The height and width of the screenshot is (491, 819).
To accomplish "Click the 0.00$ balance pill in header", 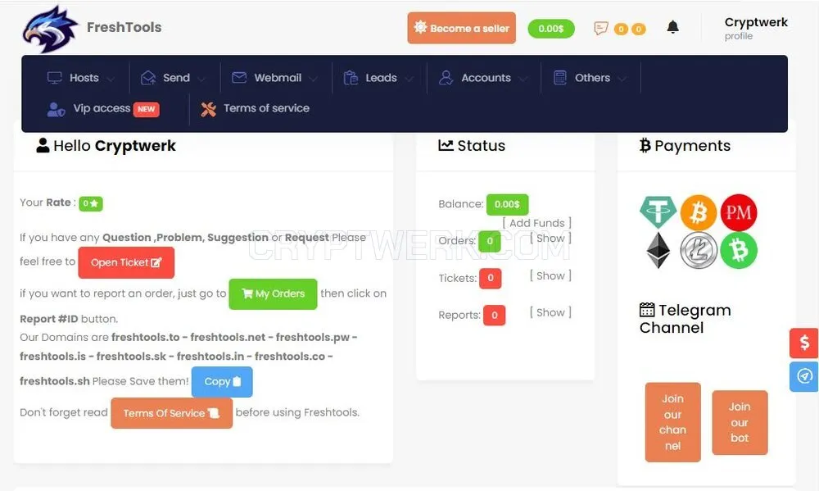I will [x=551, y=29].
